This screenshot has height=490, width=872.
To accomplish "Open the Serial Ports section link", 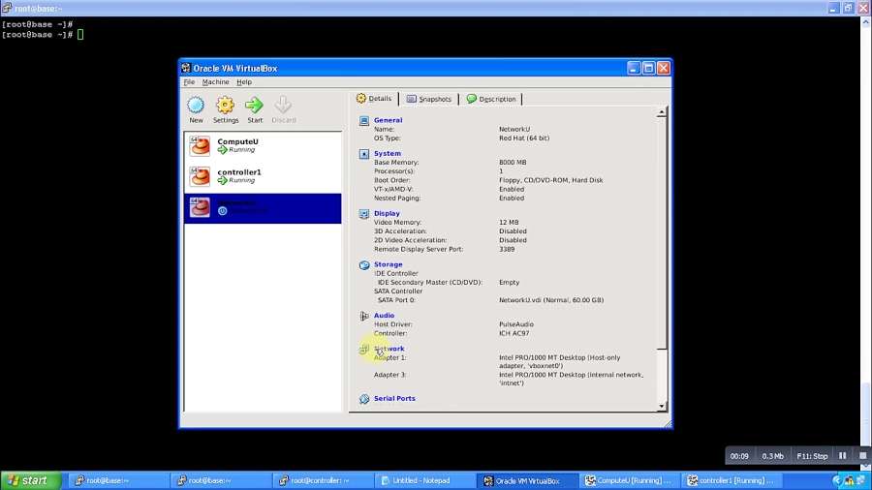I will 394,398.
